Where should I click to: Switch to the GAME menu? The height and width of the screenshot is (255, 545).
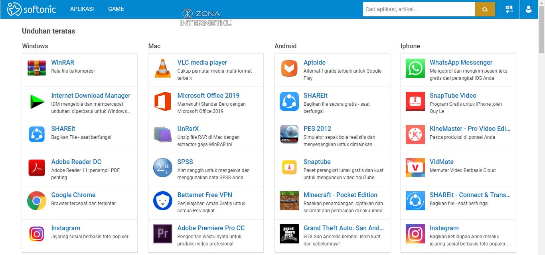[x=116, y=9]
